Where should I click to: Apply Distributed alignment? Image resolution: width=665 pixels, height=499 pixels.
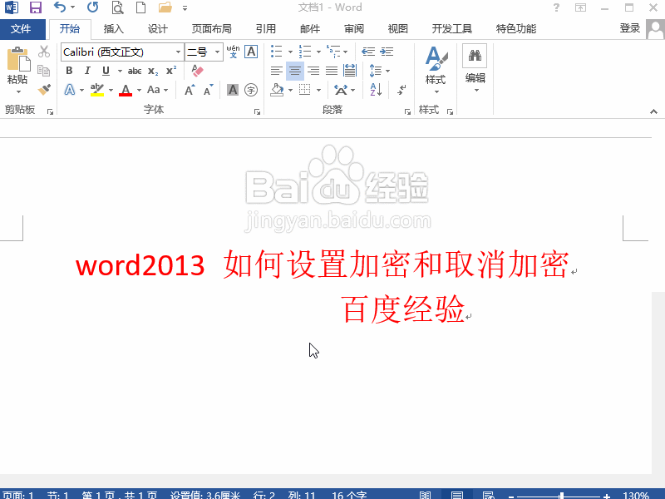pos(350,71)
